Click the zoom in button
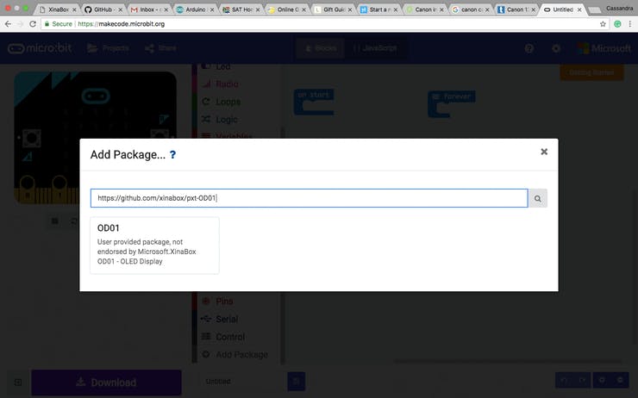This screenshot has width=638, height=398. 602,381
